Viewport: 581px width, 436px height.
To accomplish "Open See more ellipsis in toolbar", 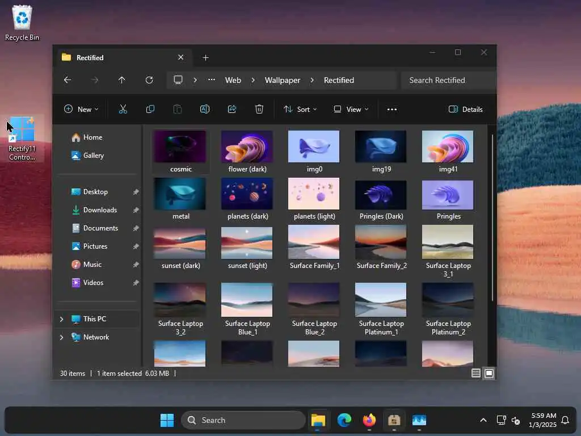I will pos(391,110).
